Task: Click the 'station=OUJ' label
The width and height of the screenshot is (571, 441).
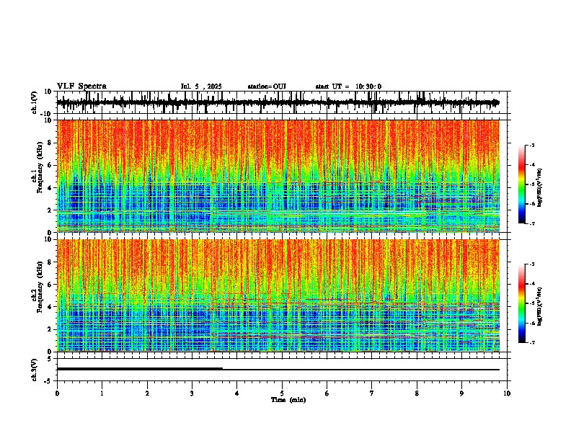Action: click(267, 86)
